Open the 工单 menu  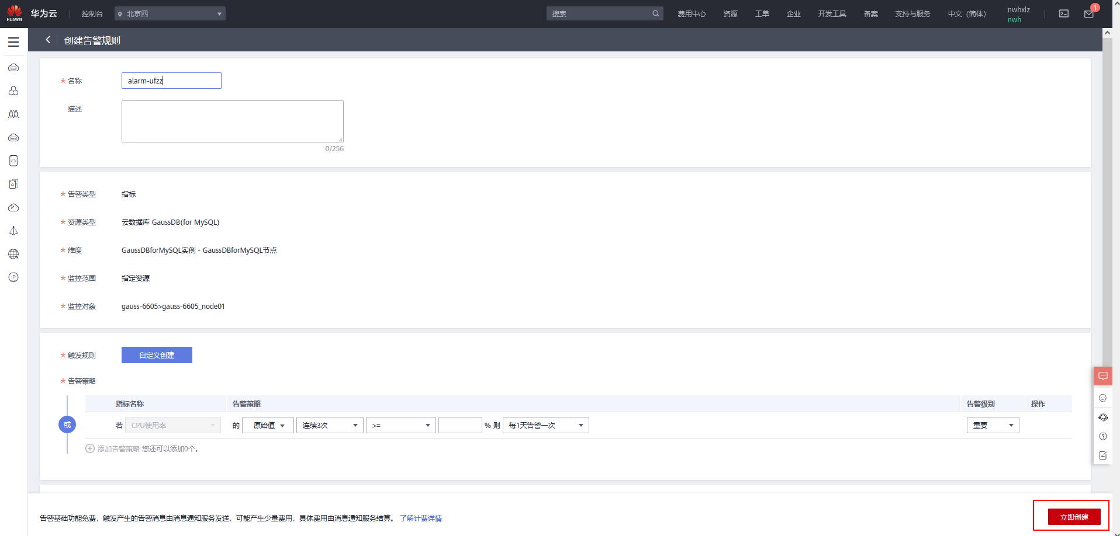[x=762, y=13]
